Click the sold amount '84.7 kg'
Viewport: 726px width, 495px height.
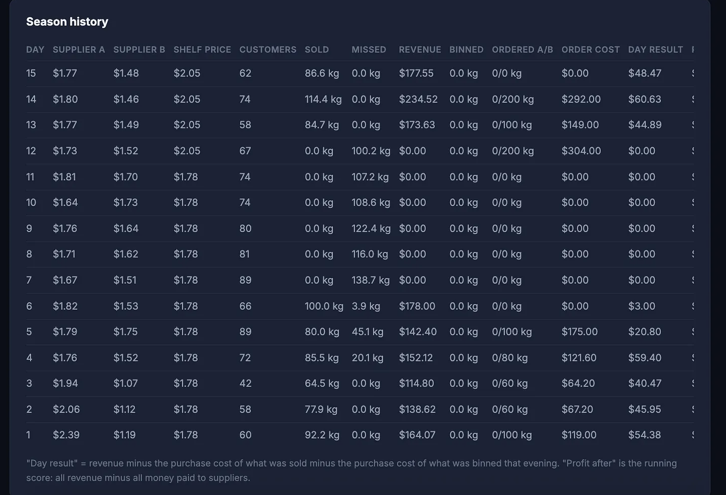point(322,125)
